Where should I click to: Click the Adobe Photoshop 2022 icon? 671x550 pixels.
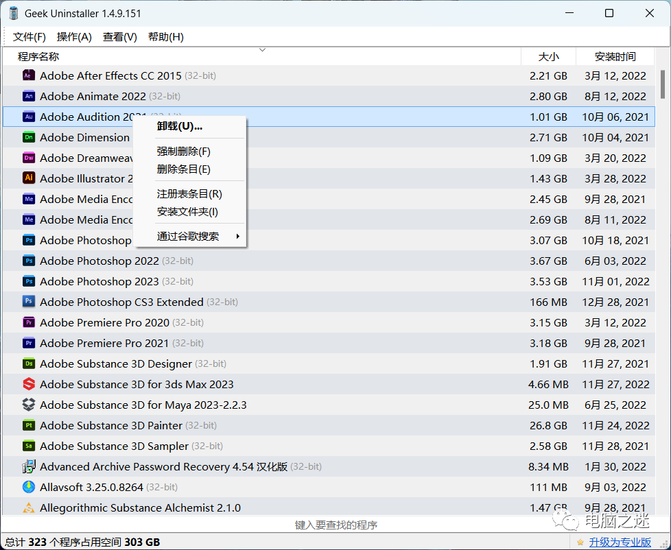pos(29,261)
